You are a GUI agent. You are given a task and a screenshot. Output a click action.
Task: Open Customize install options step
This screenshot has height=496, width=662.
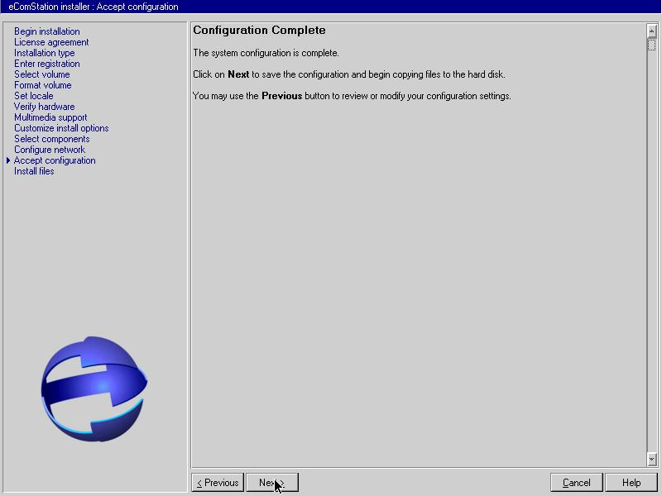click(x=61, y=128)
